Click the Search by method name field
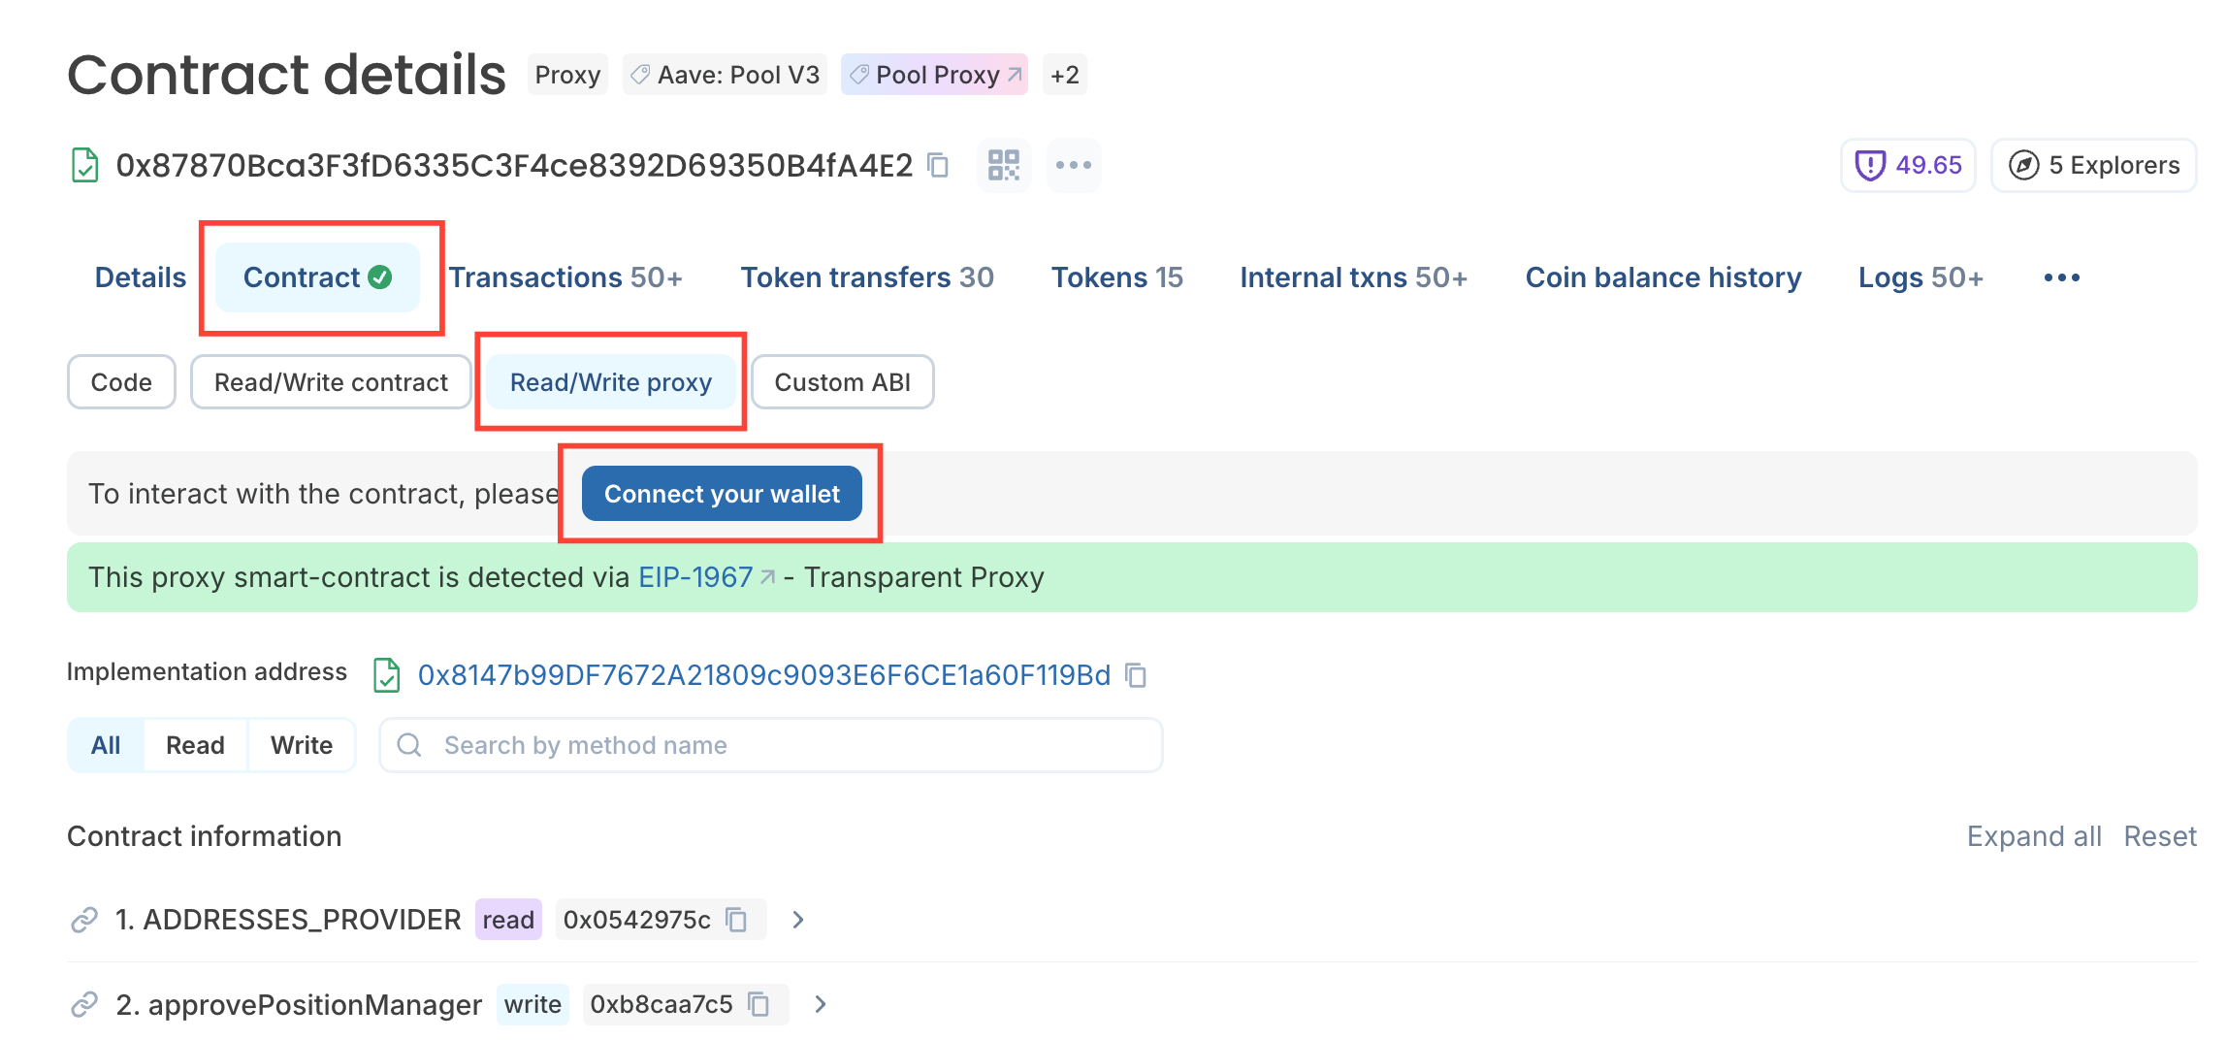2227x1040 pixels. pos(772,744)
